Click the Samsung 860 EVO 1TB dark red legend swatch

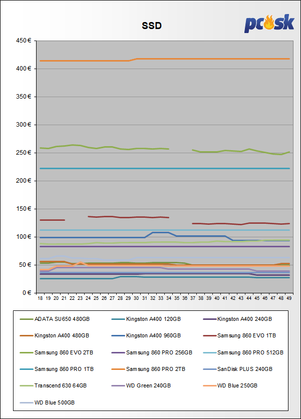pos(209,335)
